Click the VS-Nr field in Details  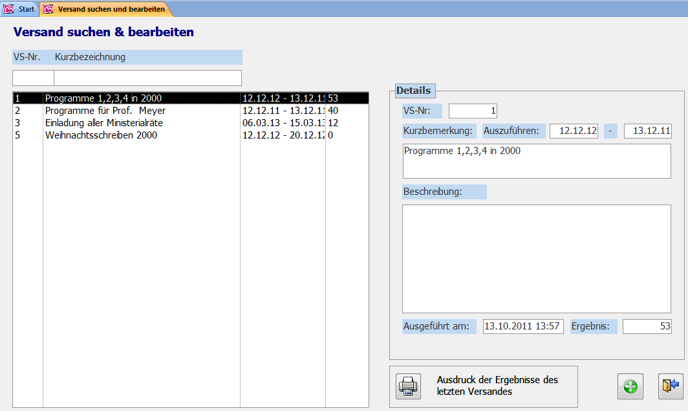point(473,111)
